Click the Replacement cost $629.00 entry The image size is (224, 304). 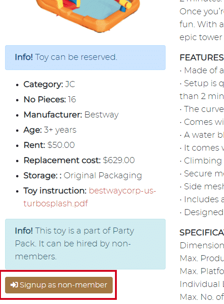[x=79, y=160]
